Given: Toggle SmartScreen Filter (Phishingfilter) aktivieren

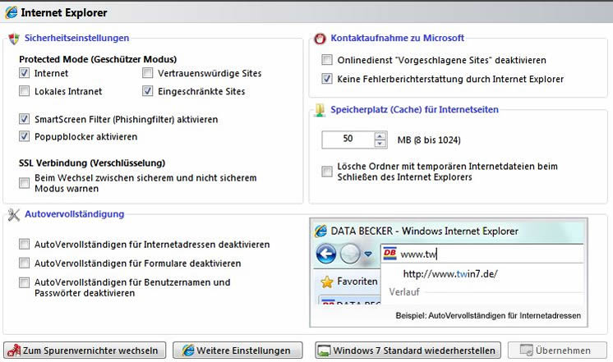Looking at the screenshot, I should 24,119.
